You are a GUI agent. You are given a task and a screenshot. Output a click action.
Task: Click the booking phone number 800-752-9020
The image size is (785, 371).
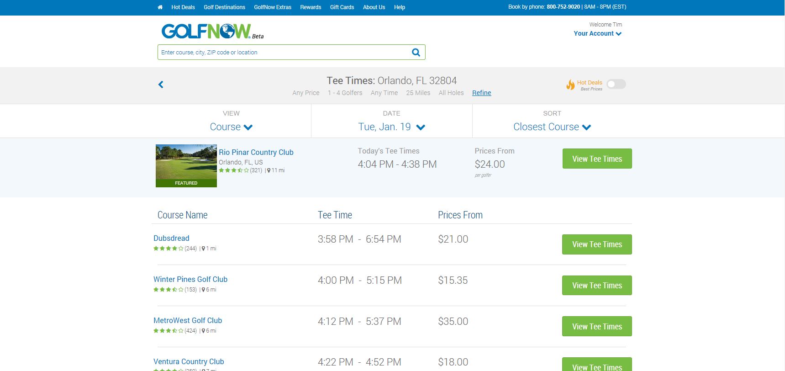(563, 7)
